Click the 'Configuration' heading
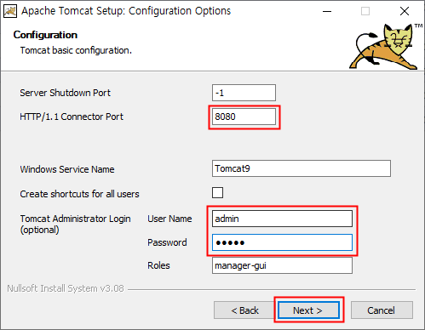Image resolution: width=425 pixels, height=330 pixels. coord(45,35)
